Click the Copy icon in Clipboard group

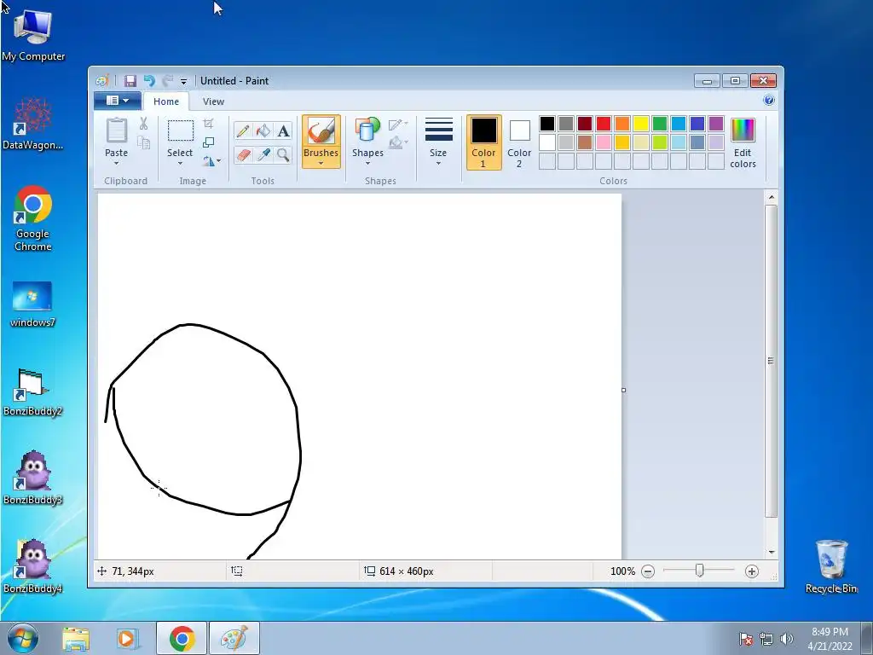click(143, 143)
